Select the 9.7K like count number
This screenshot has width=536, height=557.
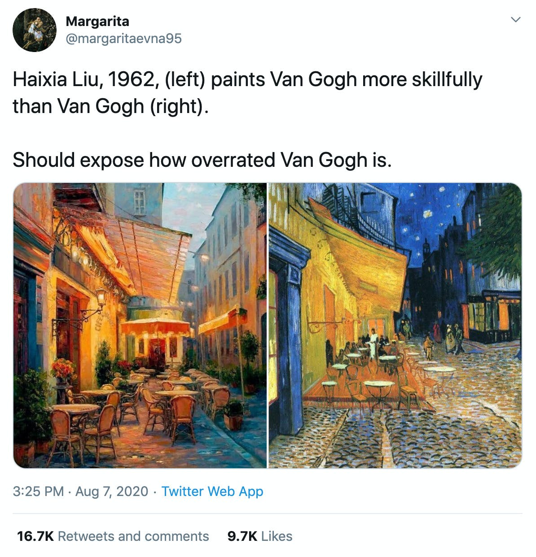tap(242, 536)
